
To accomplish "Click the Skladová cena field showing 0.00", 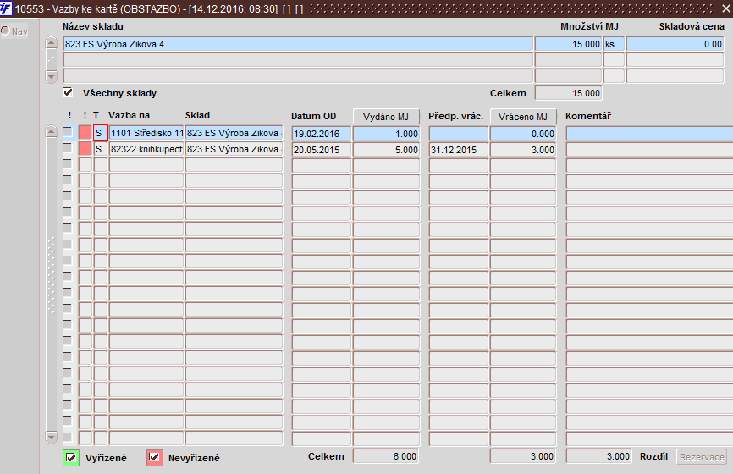I will [x=675, y=44].
